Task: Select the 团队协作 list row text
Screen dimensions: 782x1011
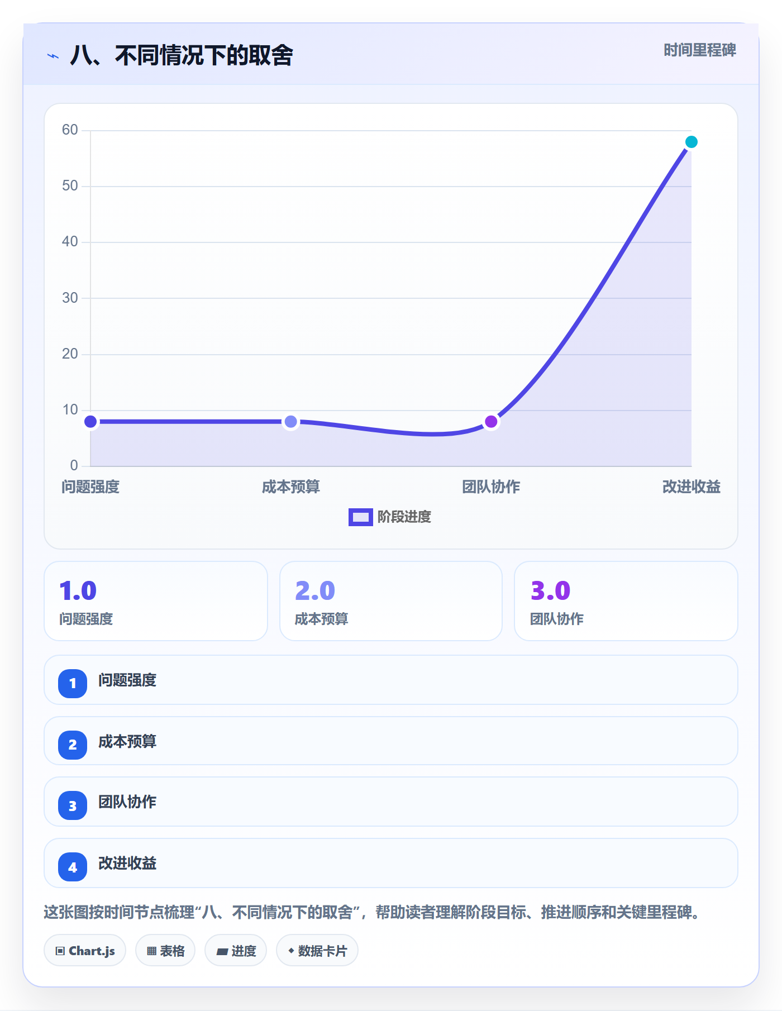Action: (127, 802)
